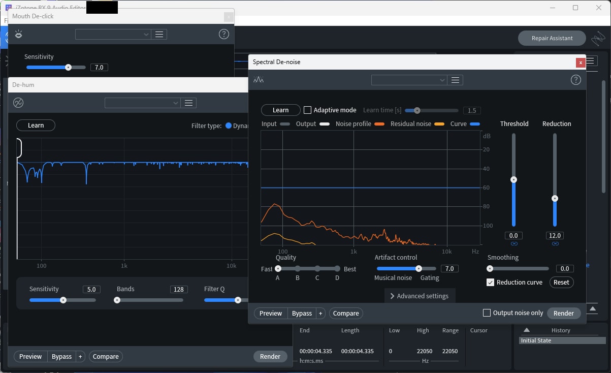Collapse the History panel triangle
611x373 pixels.
tap(527, 330)
